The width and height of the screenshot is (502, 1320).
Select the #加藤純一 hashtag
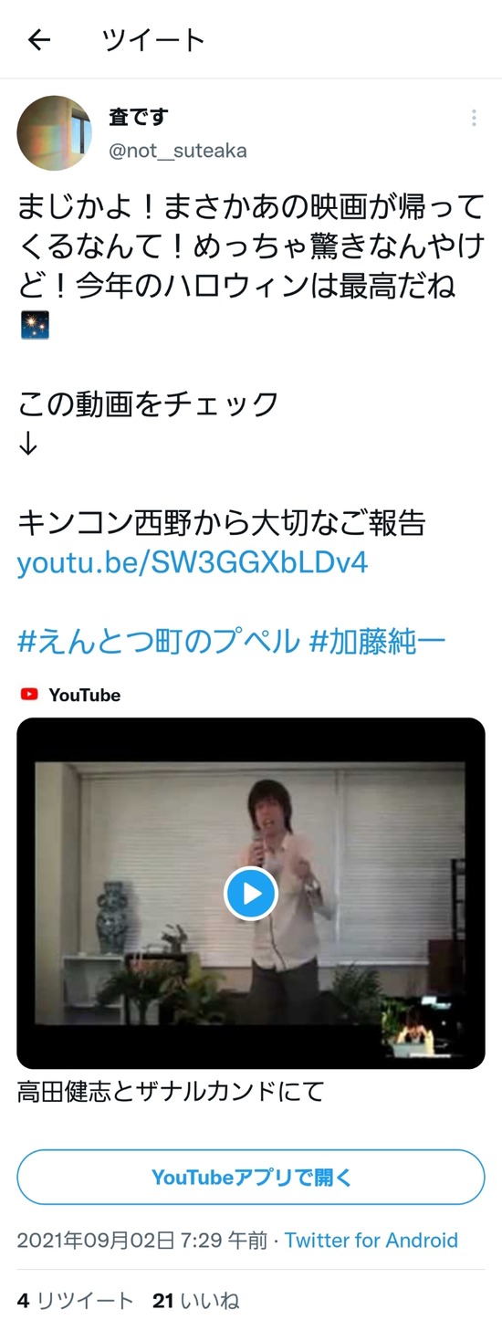point(378,641)
